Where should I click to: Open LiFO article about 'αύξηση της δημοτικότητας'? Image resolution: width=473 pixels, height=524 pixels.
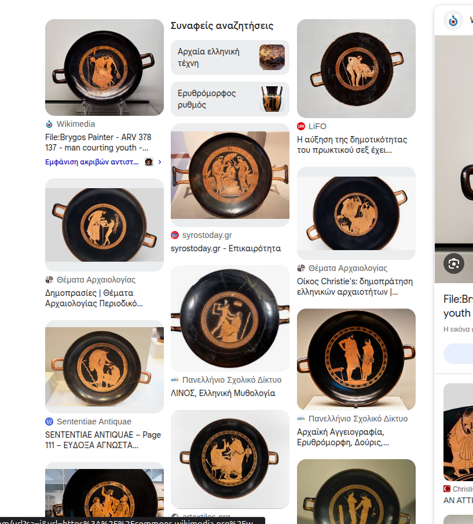pos(352,145)
